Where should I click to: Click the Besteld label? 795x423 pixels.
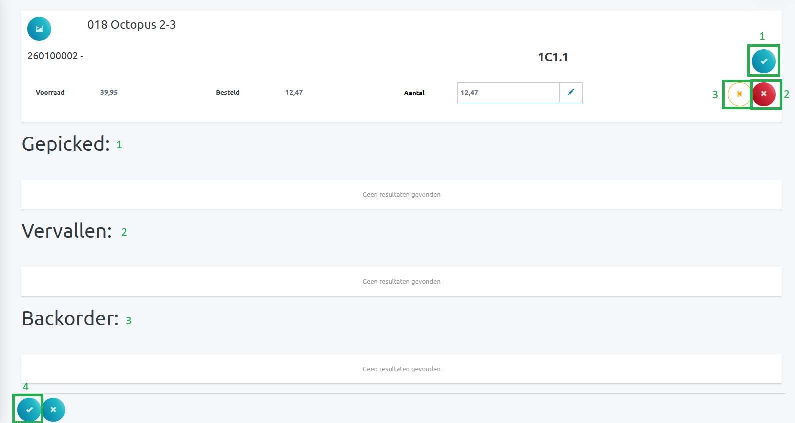(x=228, y=92)
